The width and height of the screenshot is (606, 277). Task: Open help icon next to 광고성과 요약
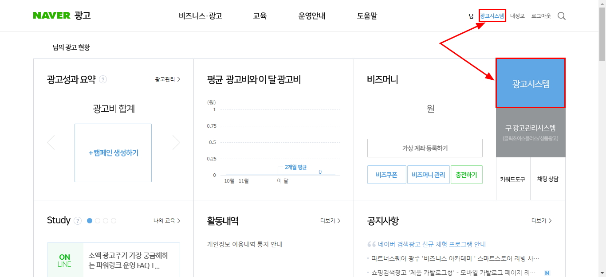click(103, 80)
